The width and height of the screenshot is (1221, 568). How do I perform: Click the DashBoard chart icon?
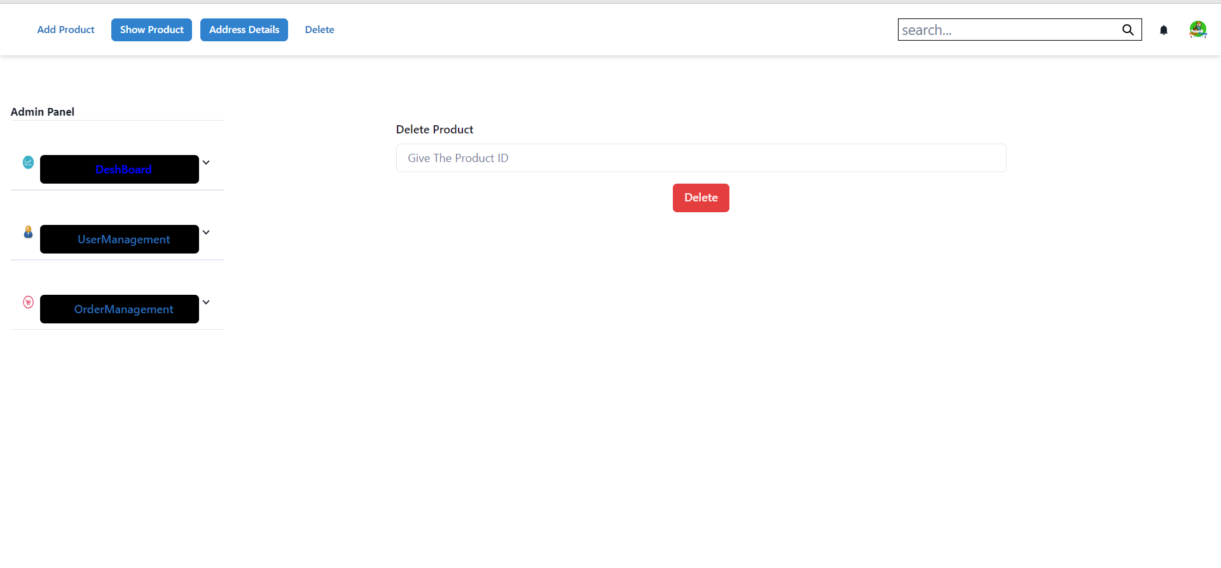pos(28,162)
